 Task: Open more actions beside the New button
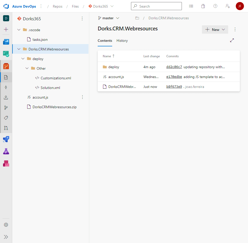(235, 29)
